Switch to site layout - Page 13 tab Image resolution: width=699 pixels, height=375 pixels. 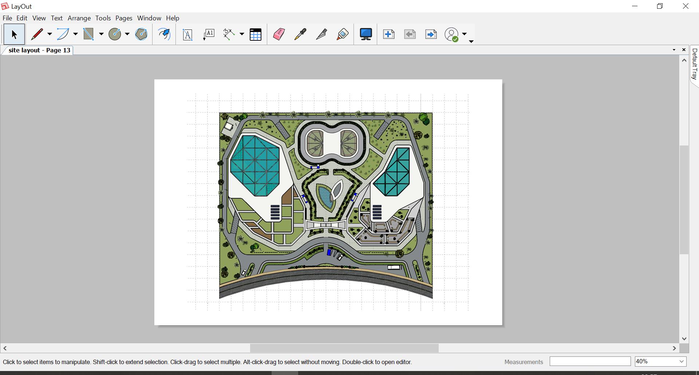point(39,50)
